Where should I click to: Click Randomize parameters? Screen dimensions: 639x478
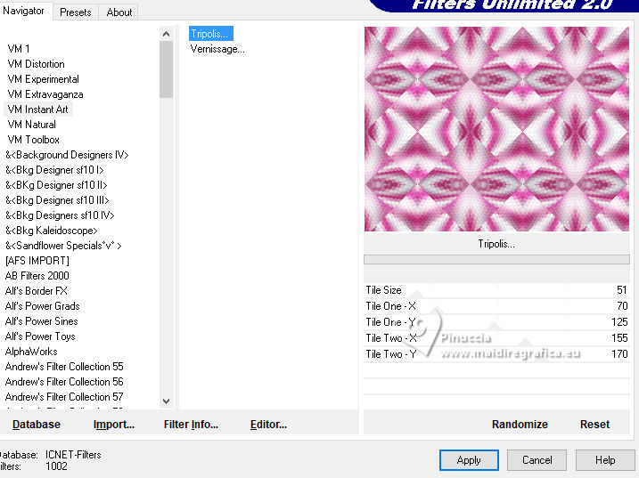tap(520, 425)
